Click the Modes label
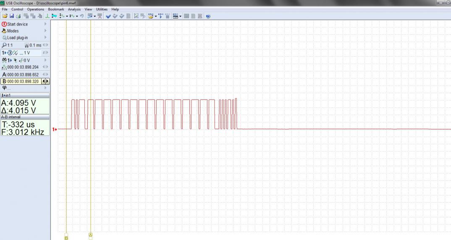The width and height of the screenshot is (451, 240). click(x=13, y=31)
